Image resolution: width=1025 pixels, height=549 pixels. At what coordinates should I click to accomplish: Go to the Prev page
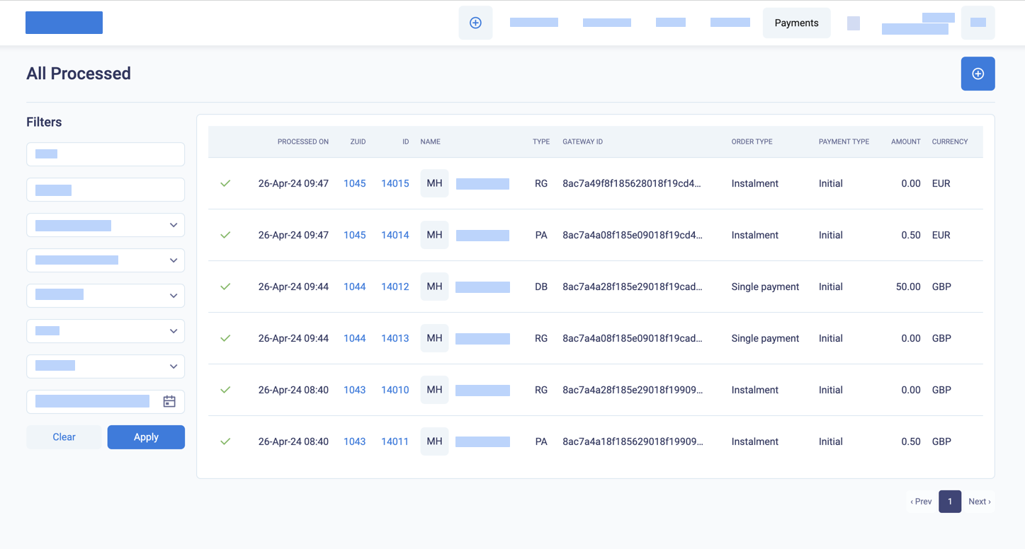(921, 502)
